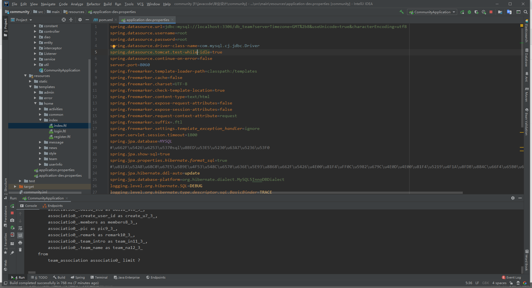Open the Refactor menu
This screenshot has height=288, width=532.
[93, 4]
